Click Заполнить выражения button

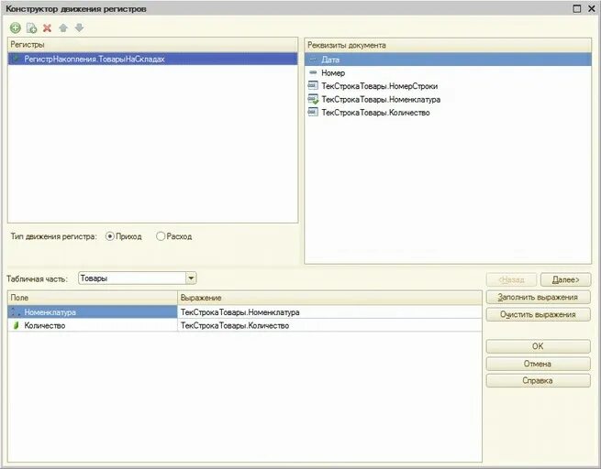click(x=538, y=297)
